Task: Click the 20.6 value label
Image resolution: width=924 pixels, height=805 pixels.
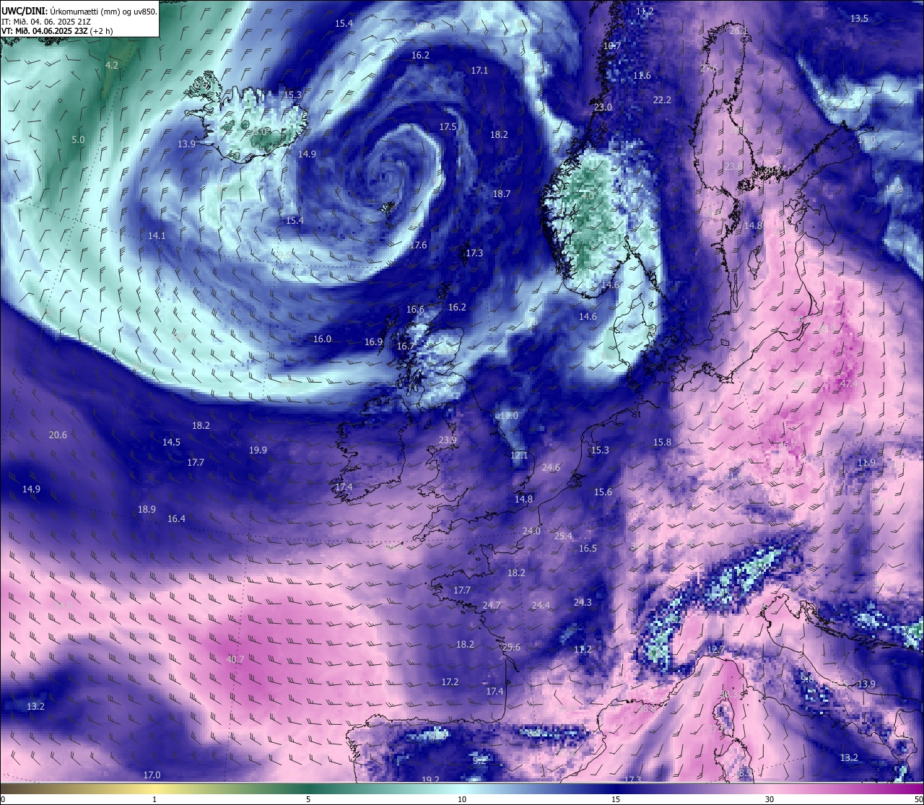Action: (x=58, y=435)
